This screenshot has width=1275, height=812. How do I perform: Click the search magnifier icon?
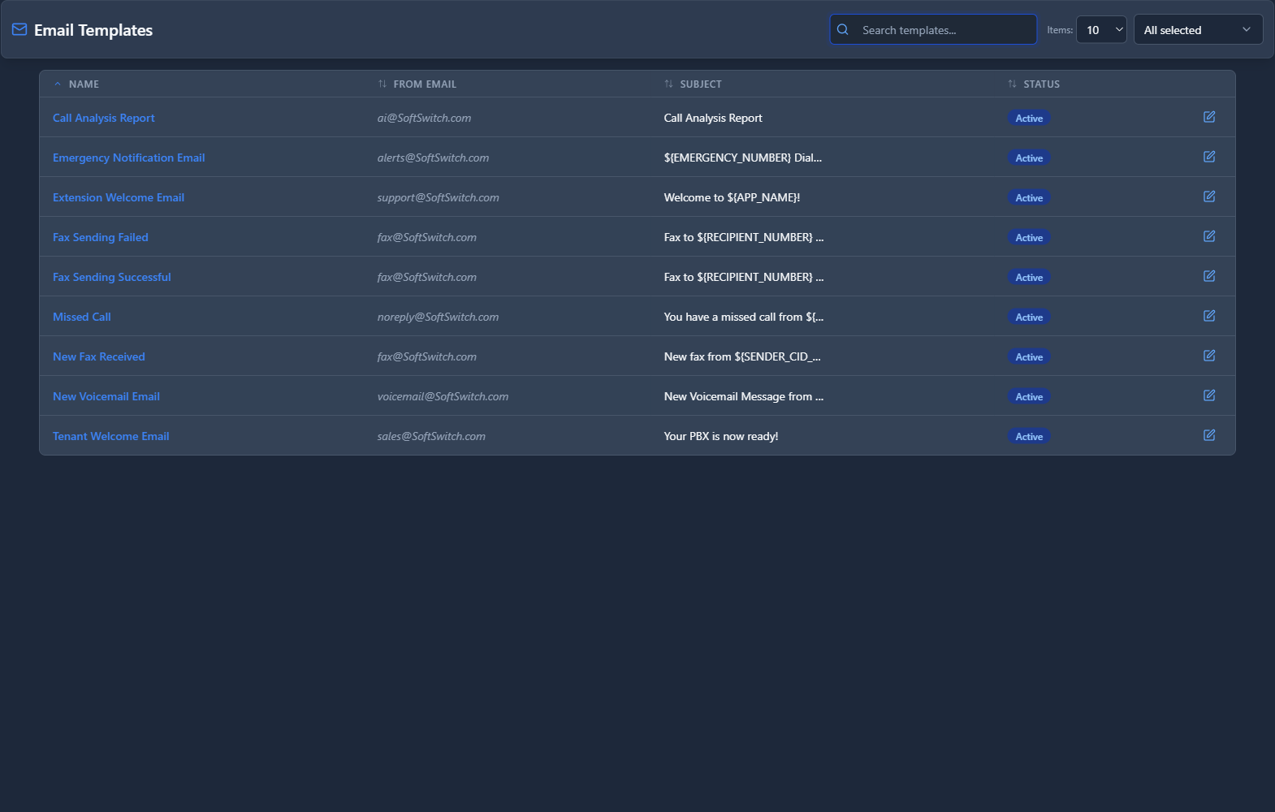pos(843,30)
